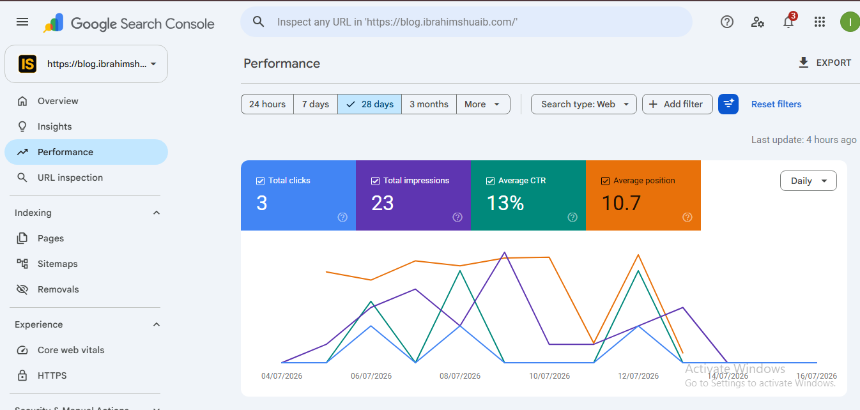Click the help icon on Average position card

pyautogui.click(x=687, y=217)
